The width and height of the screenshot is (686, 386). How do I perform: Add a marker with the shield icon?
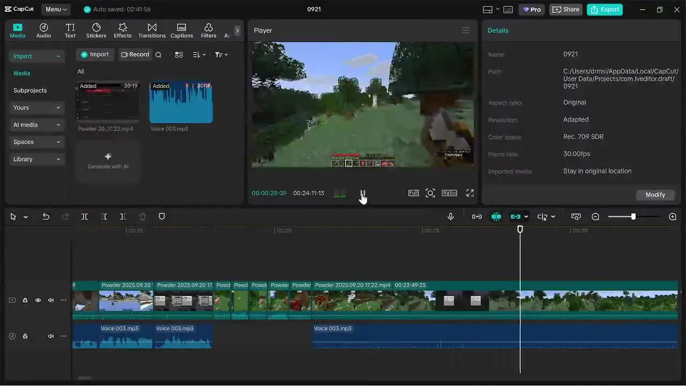[162, 217]
